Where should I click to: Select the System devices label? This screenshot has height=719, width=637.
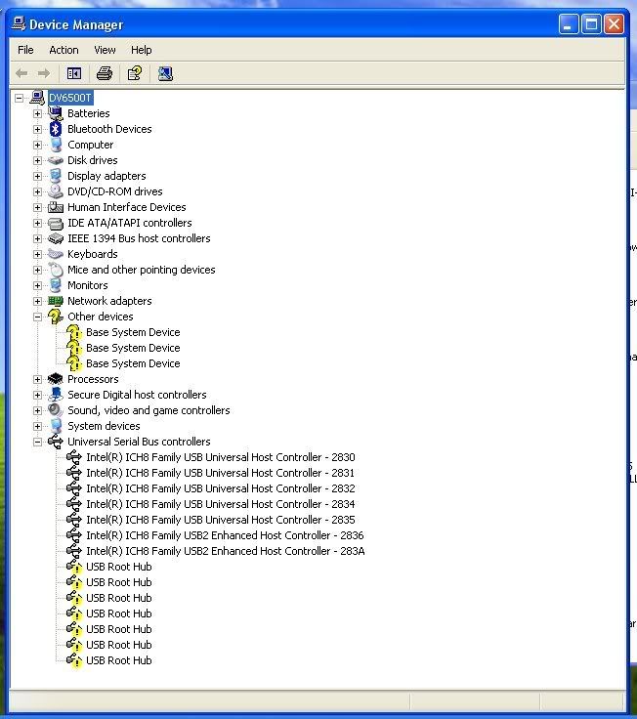click(x=104, y=426)
